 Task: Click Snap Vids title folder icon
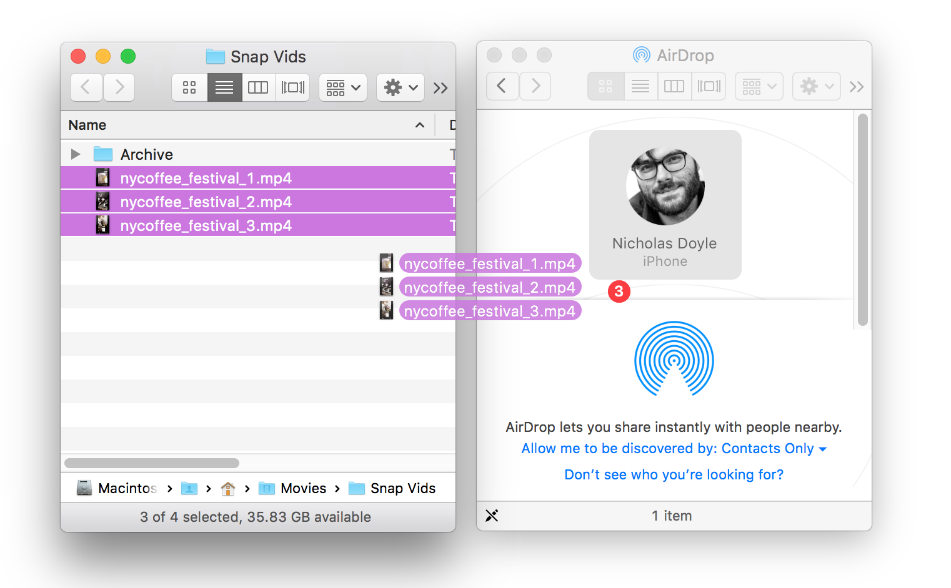(x=216, y=56)
